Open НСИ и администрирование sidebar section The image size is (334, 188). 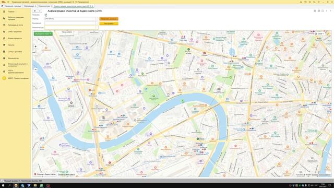pos(16,72)
